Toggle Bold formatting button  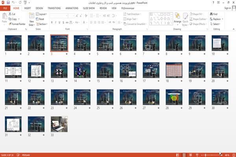52,22
